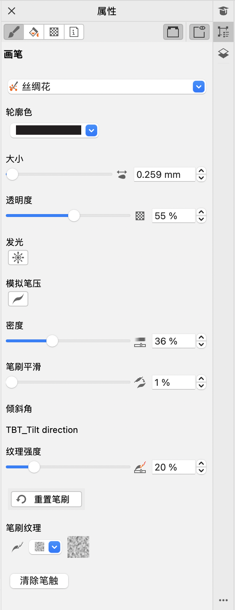235x610 pixels.
Task: Toggle the scroll mode panel button
Action: pyautogui.click(x=173, y=32)
